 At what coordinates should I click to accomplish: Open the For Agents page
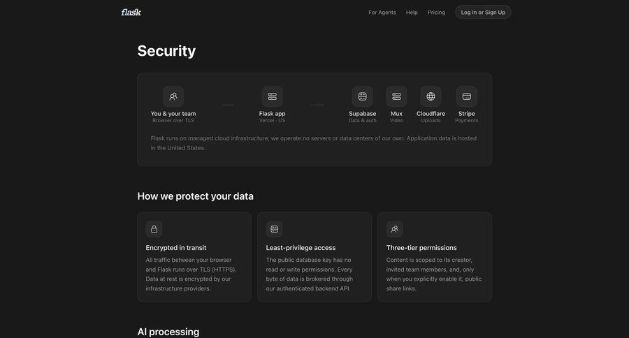382,13
